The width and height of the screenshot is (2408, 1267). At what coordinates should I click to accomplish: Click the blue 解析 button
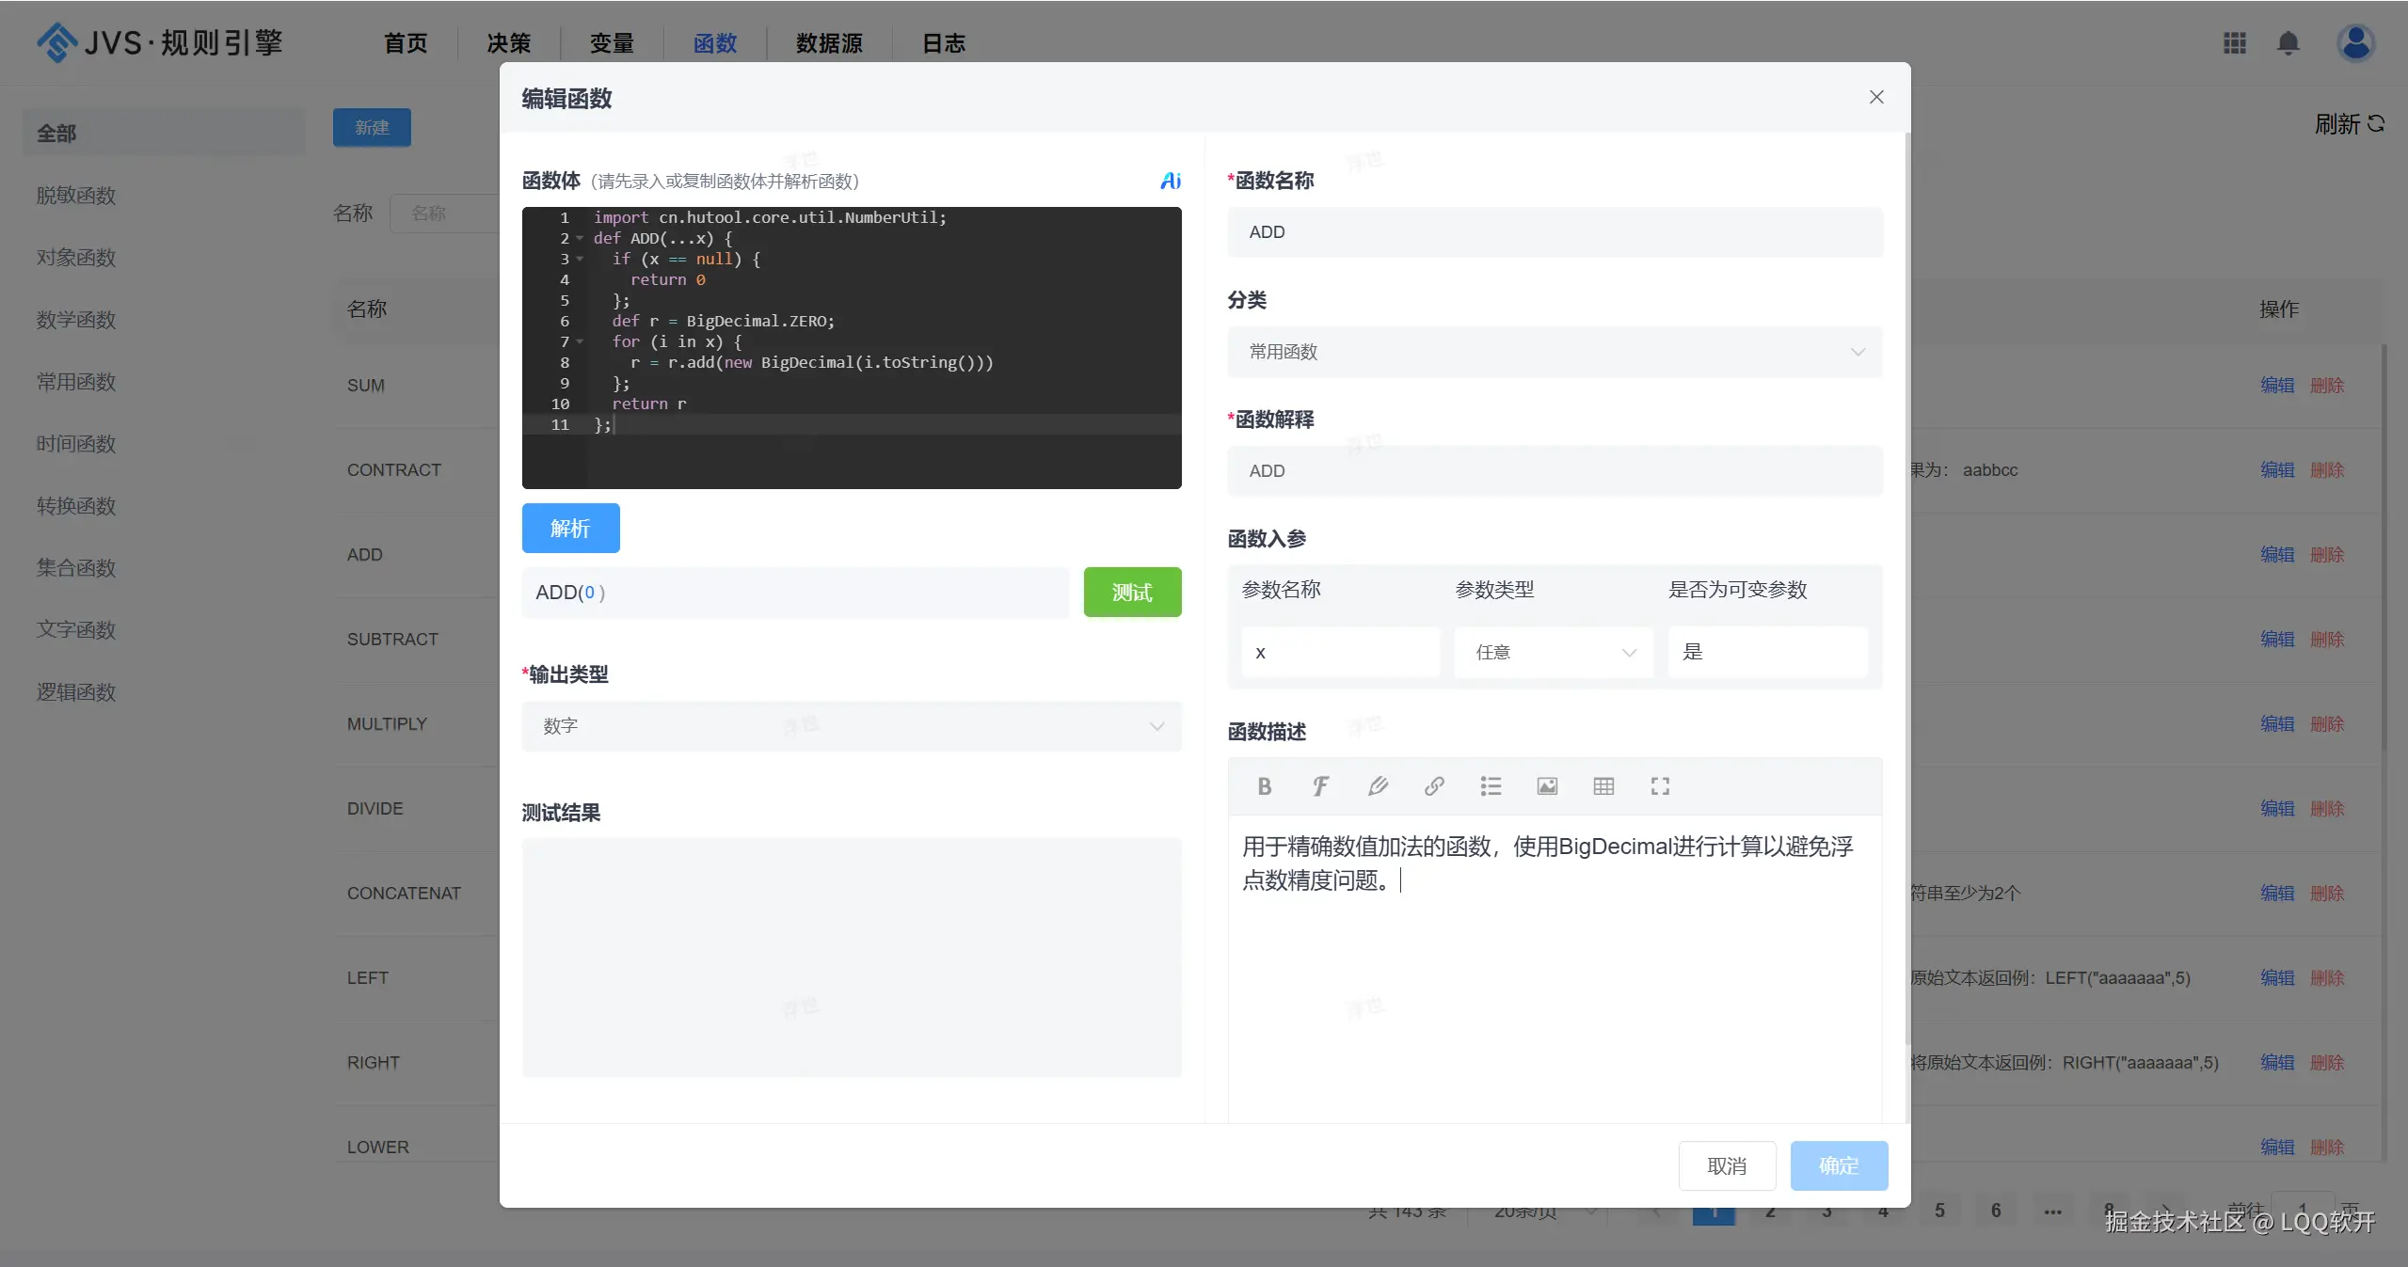pos(570,529)
